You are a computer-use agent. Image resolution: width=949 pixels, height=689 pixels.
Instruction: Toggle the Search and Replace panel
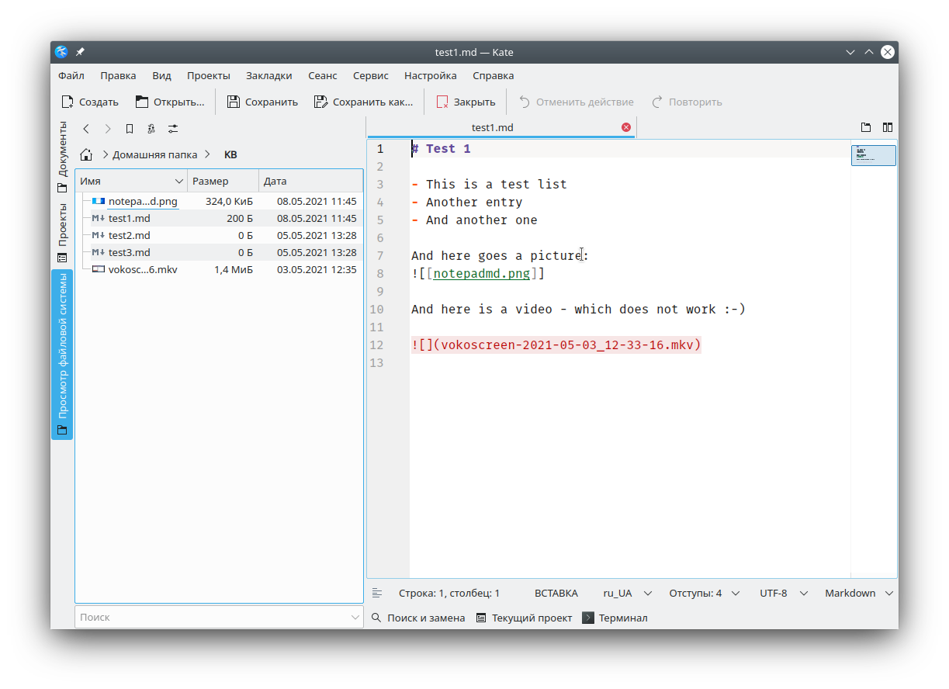point(417,618)
